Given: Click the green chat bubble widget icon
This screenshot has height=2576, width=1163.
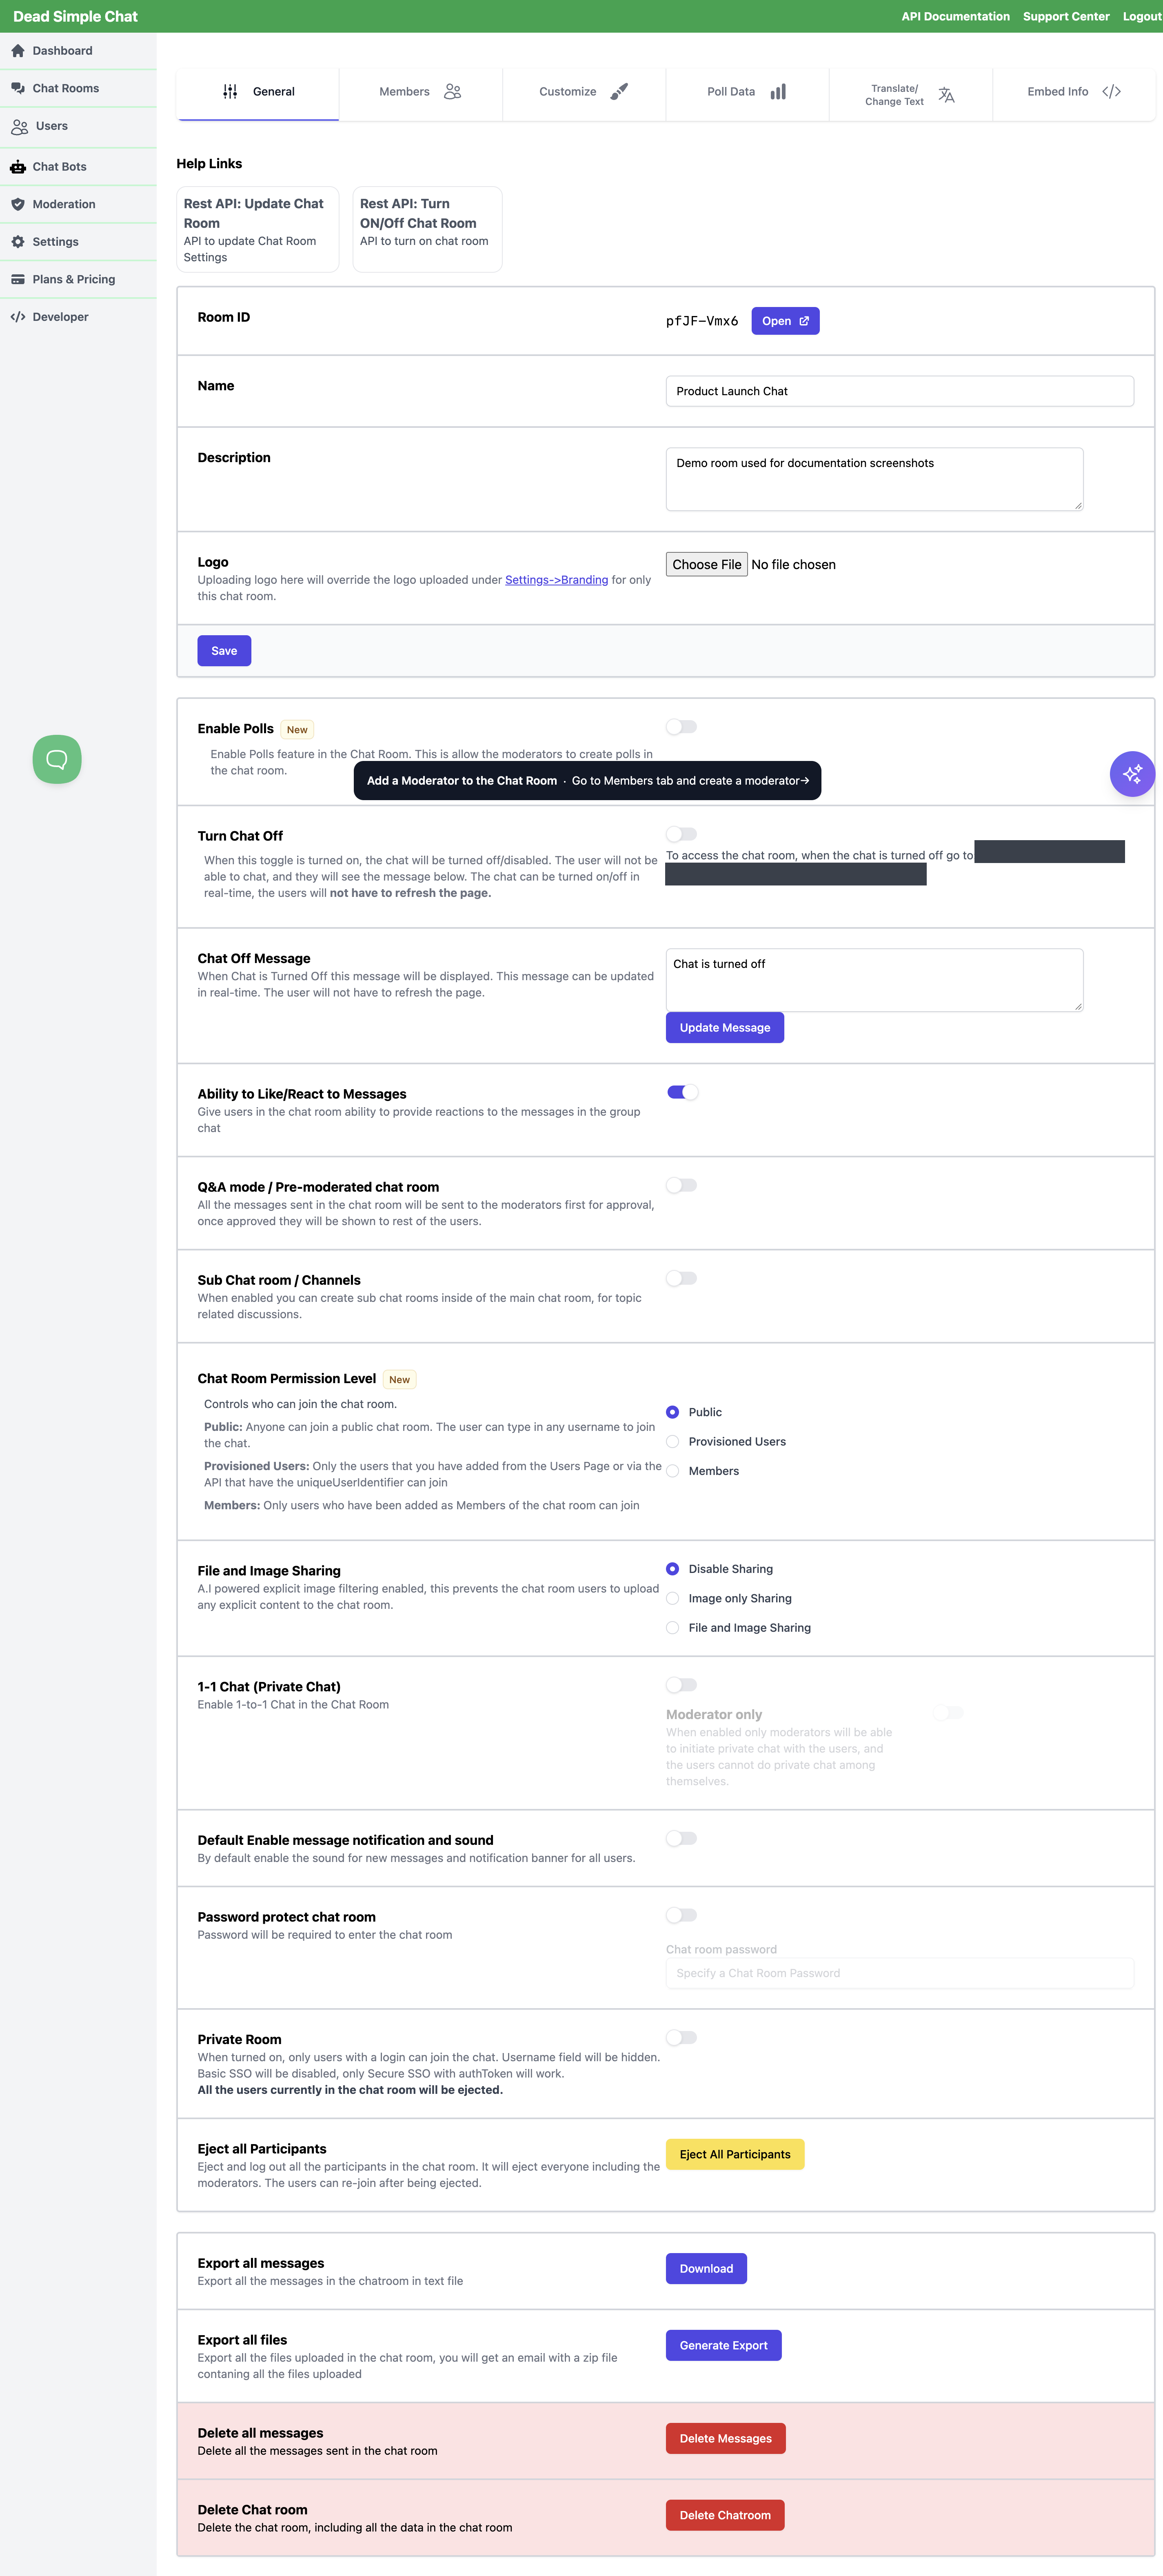Looking at the screenshot, I should [57, 759].
